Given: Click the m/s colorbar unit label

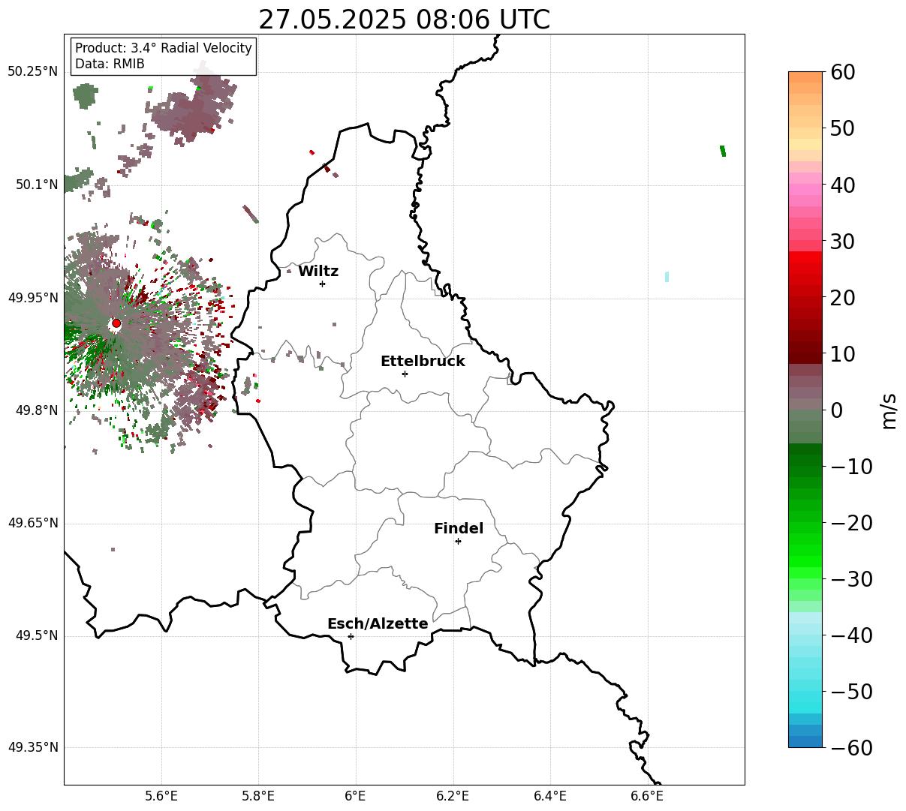Looking at the screenshot, I should point(889,410).
